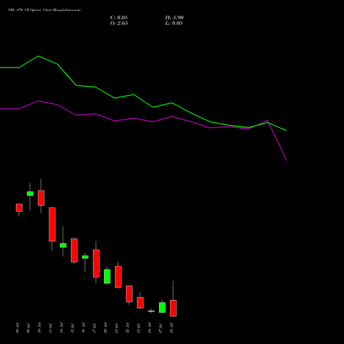The width and height of the screenshot is (344, 344).
Task: Select the red candlestick for 15 Jul
Action: pos(74,250)
